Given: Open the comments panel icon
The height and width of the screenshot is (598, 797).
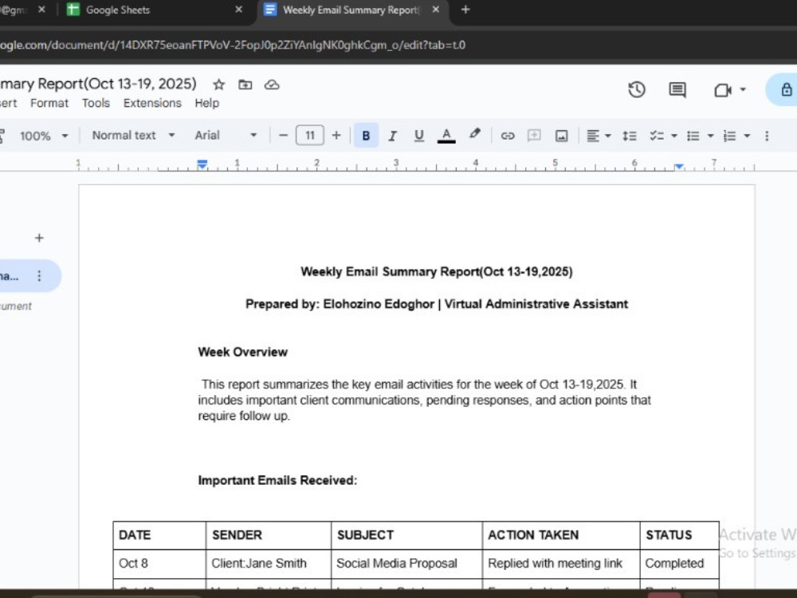Looking at the screenshot, I should coord(677,90).
